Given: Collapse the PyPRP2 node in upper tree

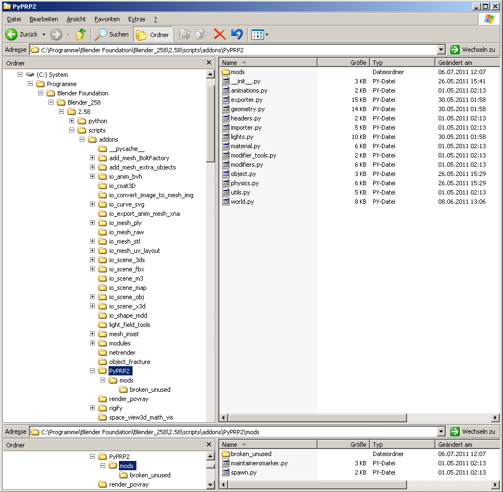Looking at the screenshot, I should click(92, 370).
